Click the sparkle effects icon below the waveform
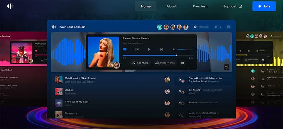Screen dimensions: 283x129 tap(226, 67)
